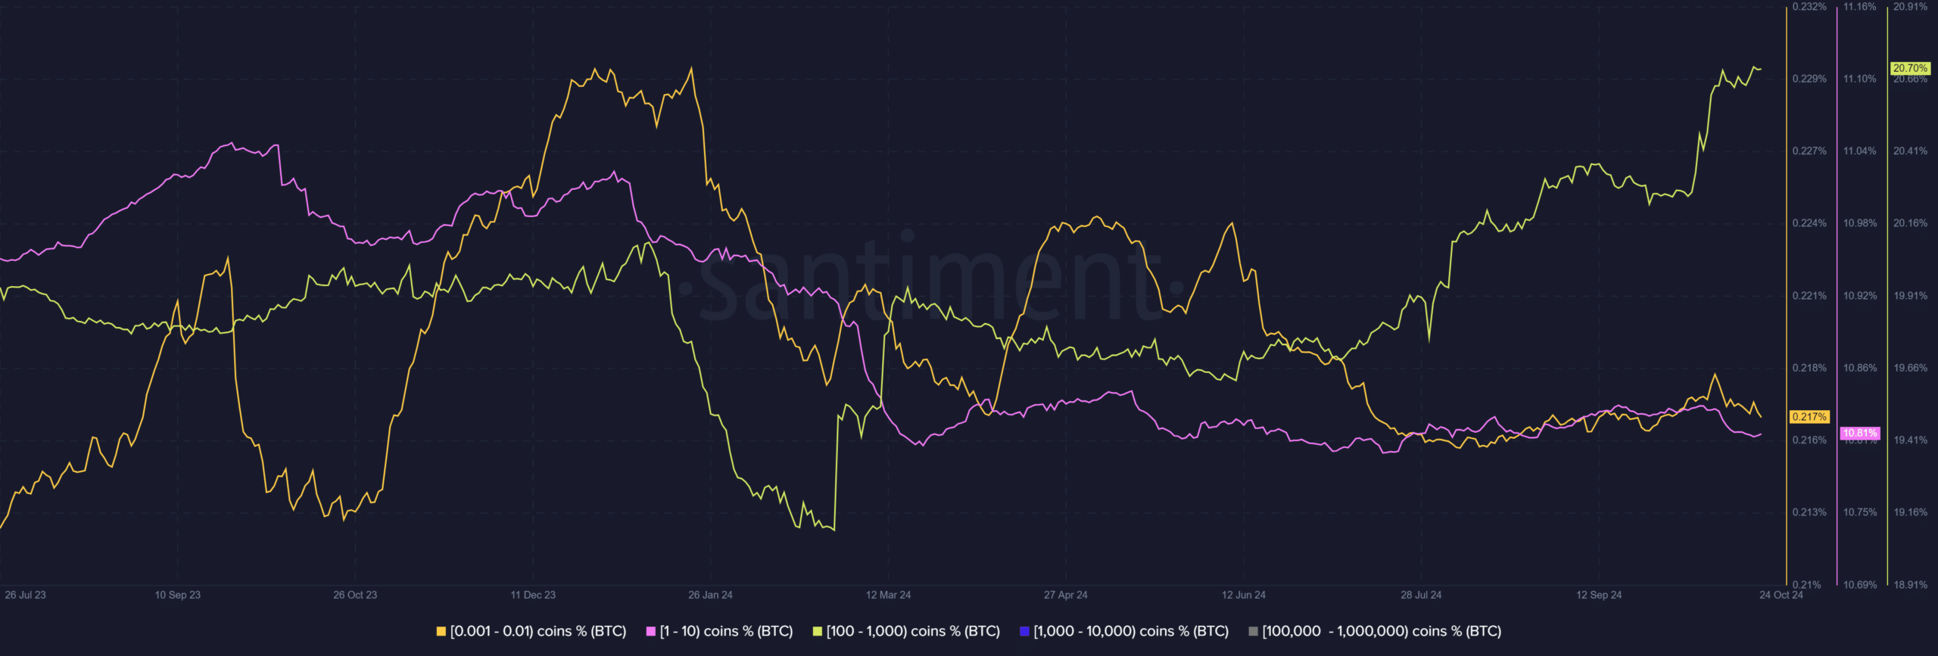
Task: Click the 0.224% axis value
Action: click(1809, 223)
